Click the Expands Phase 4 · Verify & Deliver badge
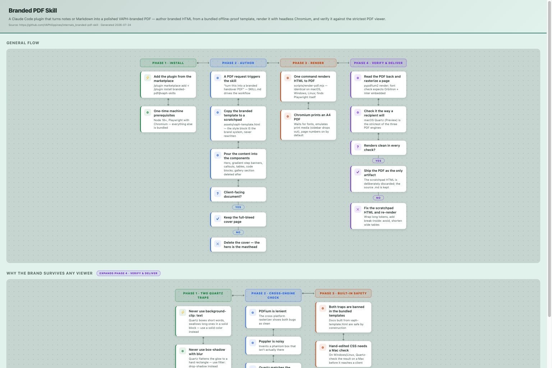 [129, 273]
